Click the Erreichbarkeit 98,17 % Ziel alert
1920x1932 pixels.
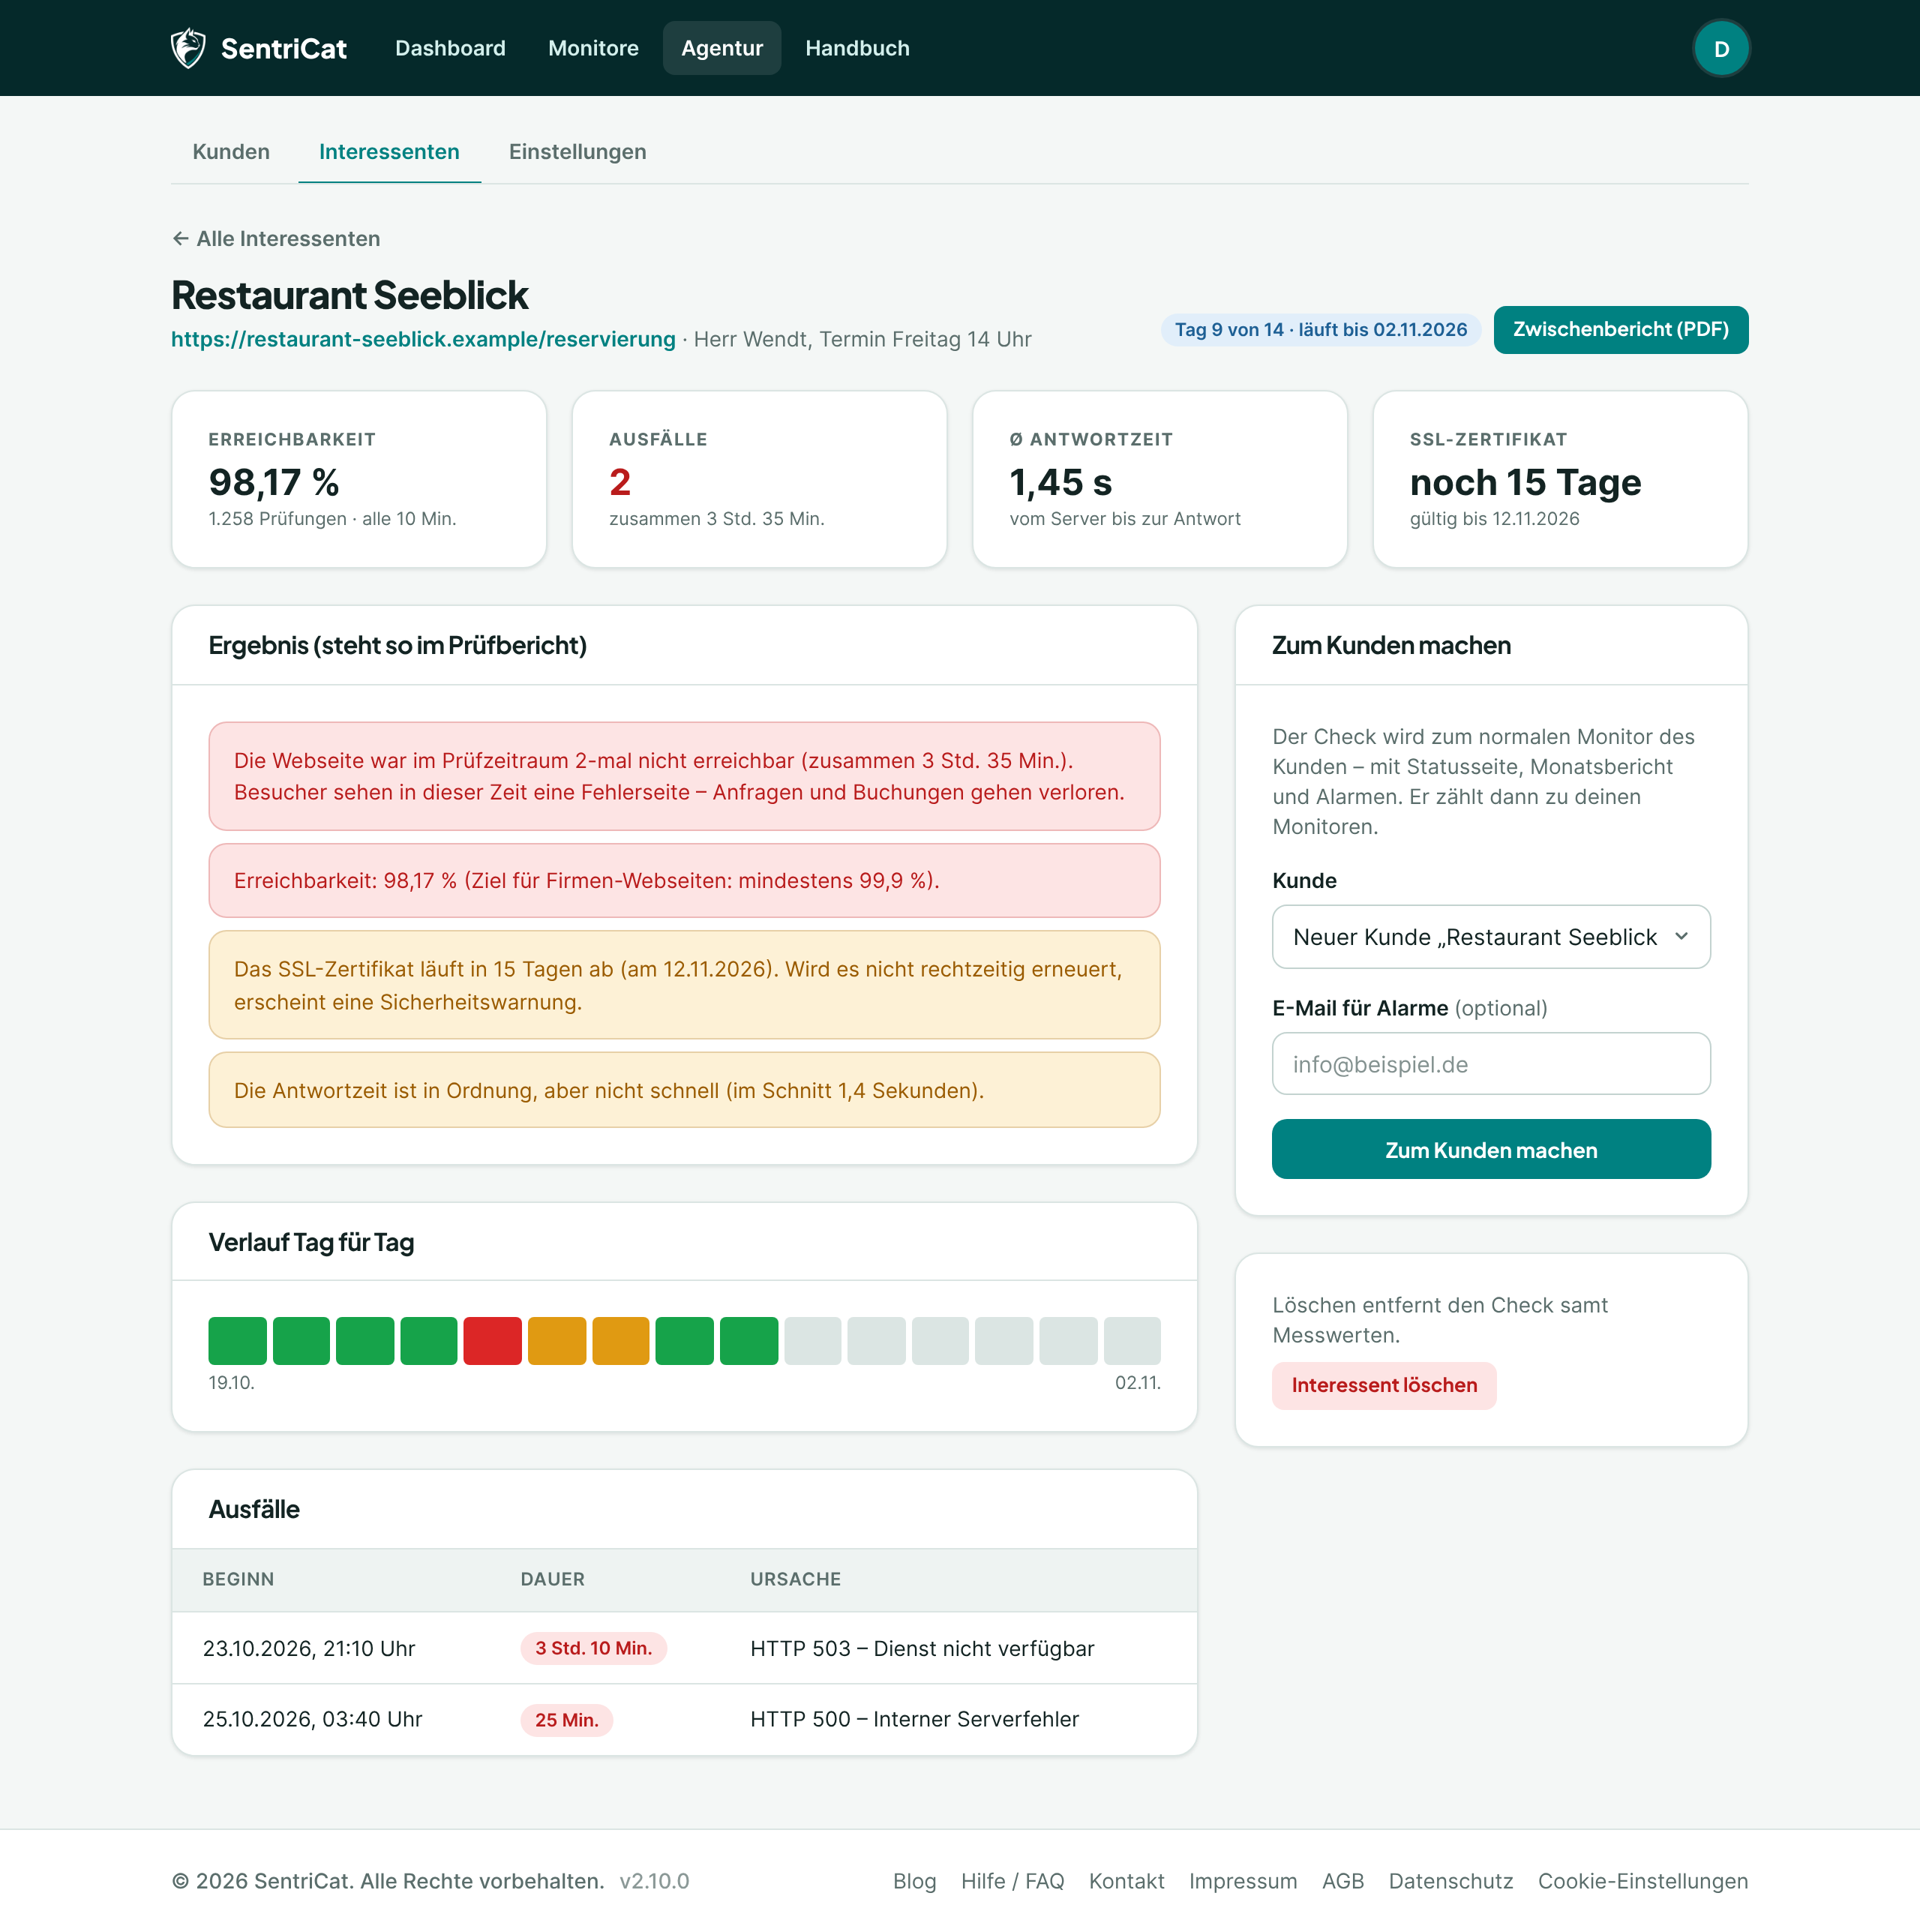coord(684,881)
